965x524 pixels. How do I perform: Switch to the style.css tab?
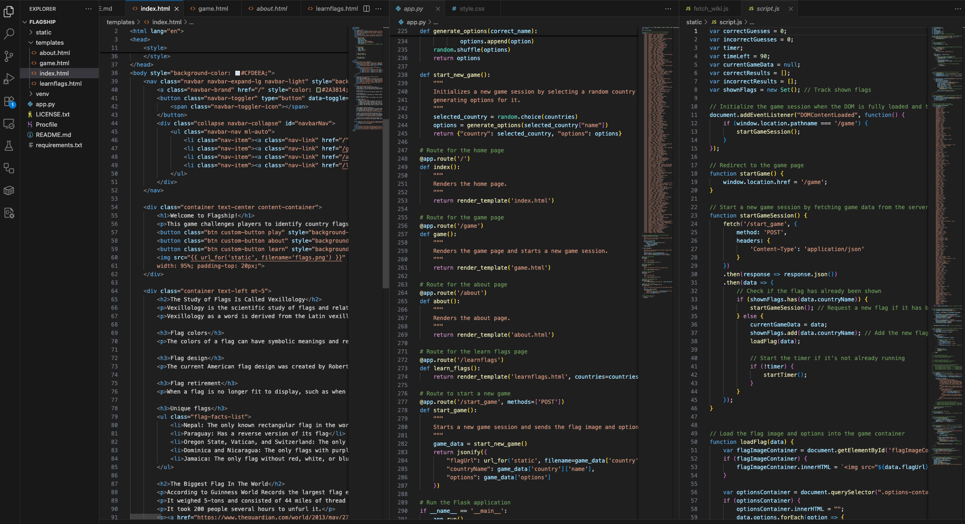click(472, 8)
